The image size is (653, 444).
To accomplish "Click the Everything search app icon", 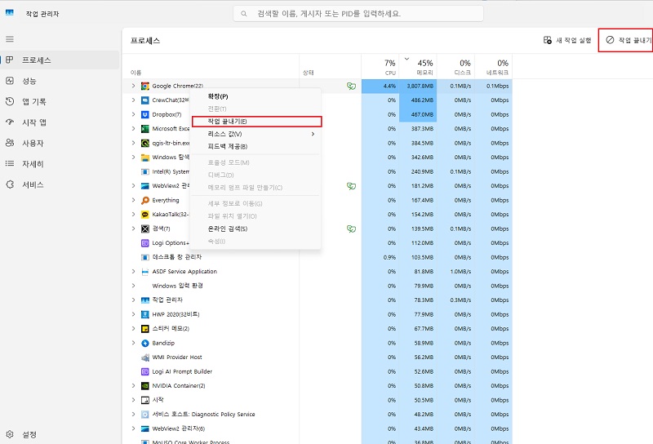I will click(x=145, y=200).
